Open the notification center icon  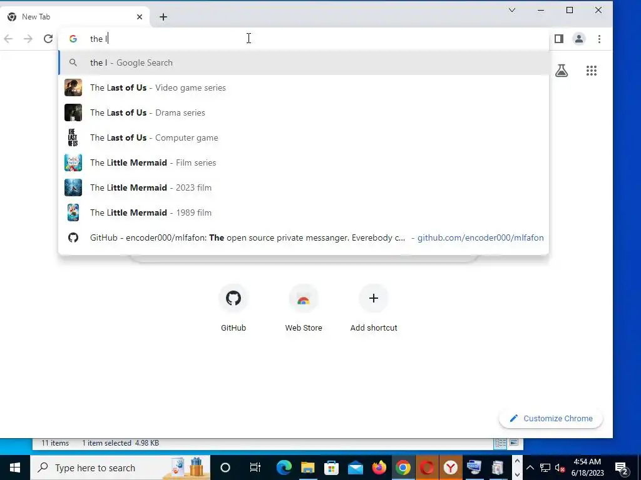[x=621, y=467]
